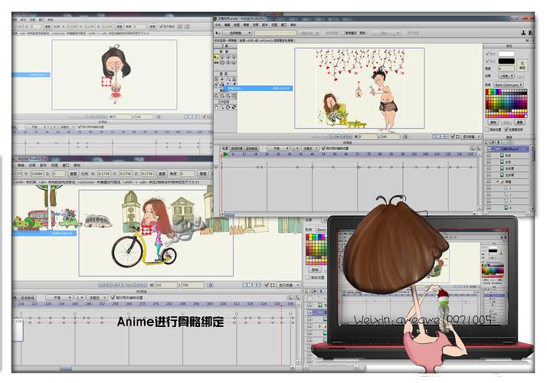Image resolution: width=547 pixels, height=383 pixels.
Task: Click the four-pane layout icon in bottom-left window
Action: pos(259,285)
